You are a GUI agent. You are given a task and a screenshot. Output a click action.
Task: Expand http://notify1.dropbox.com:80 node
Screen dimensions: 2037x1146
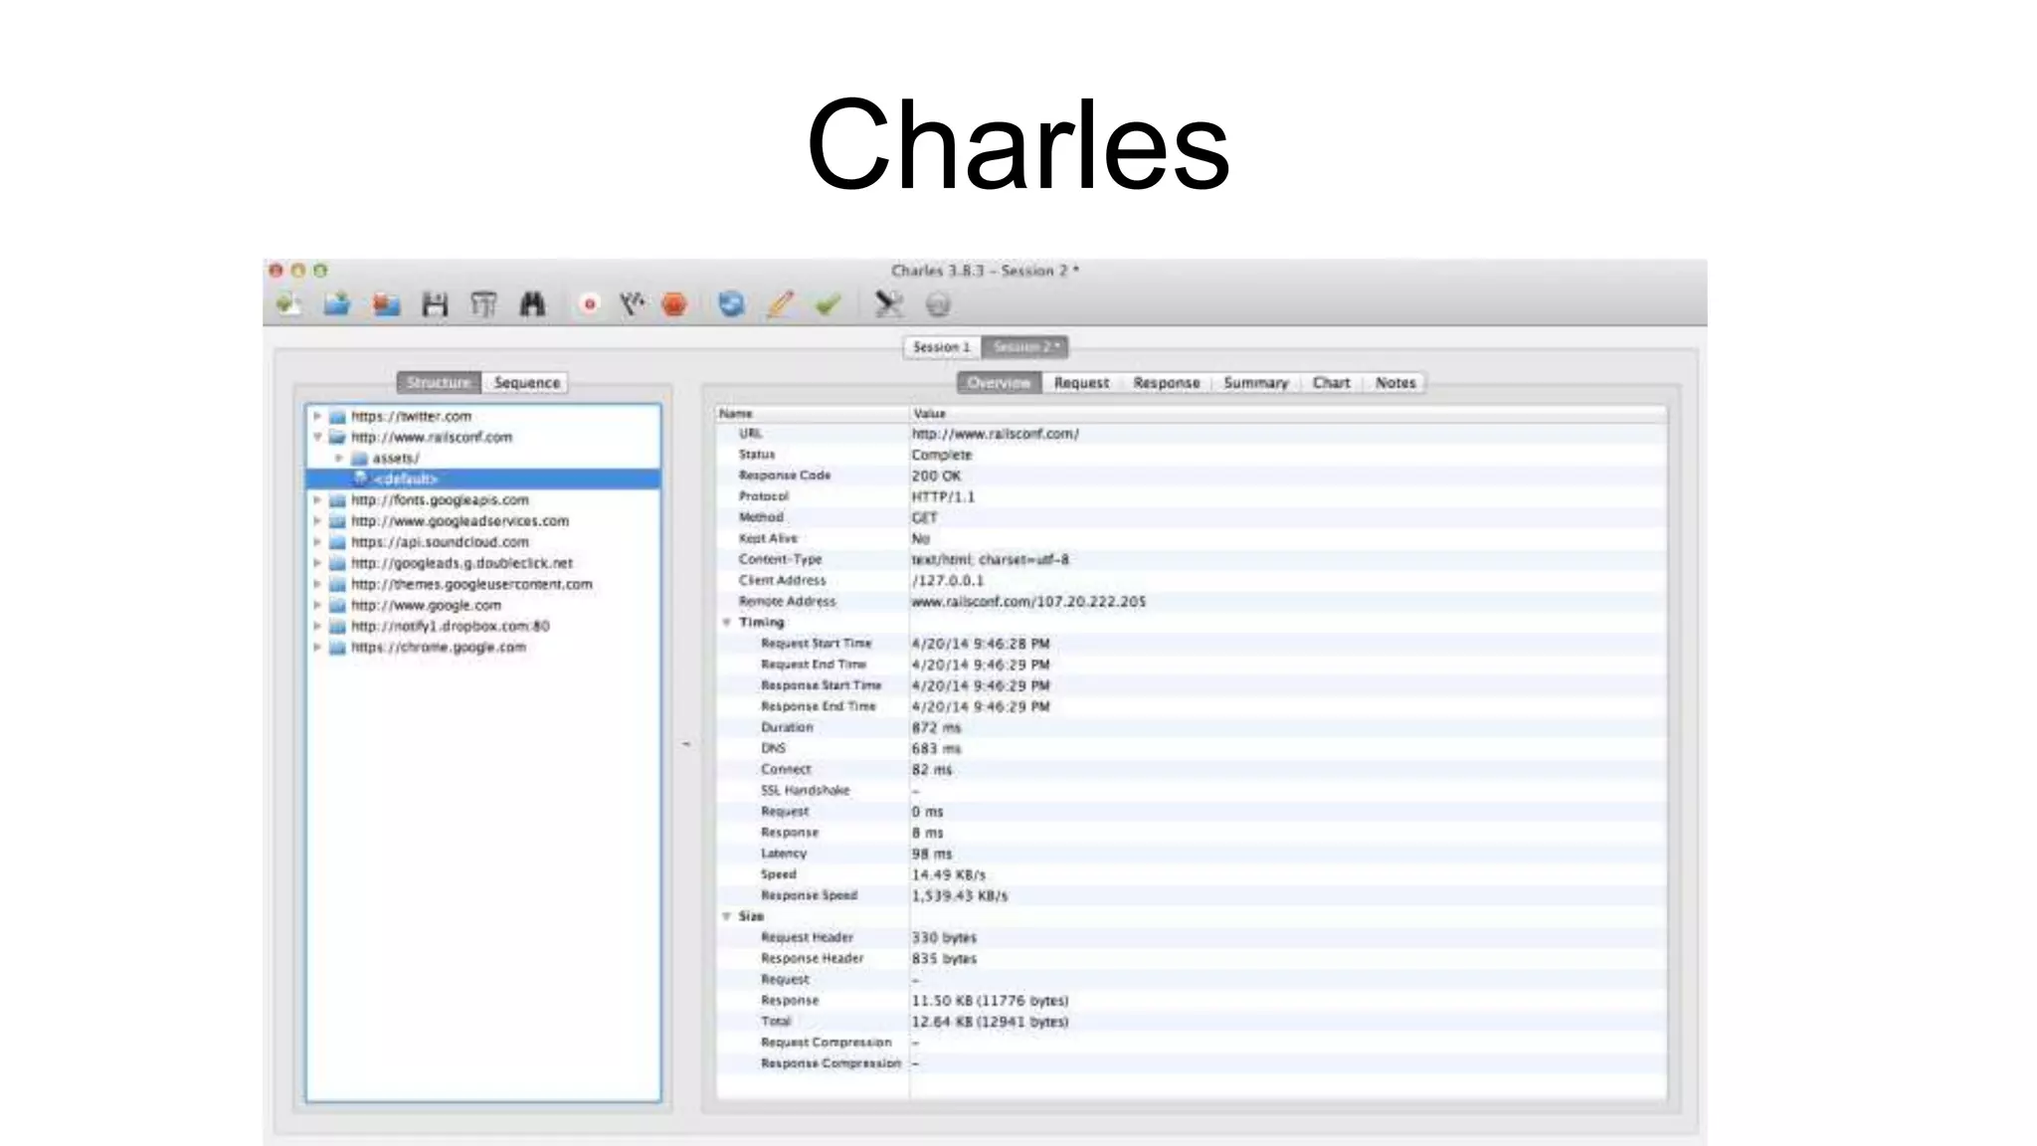[x=317, y=627]
